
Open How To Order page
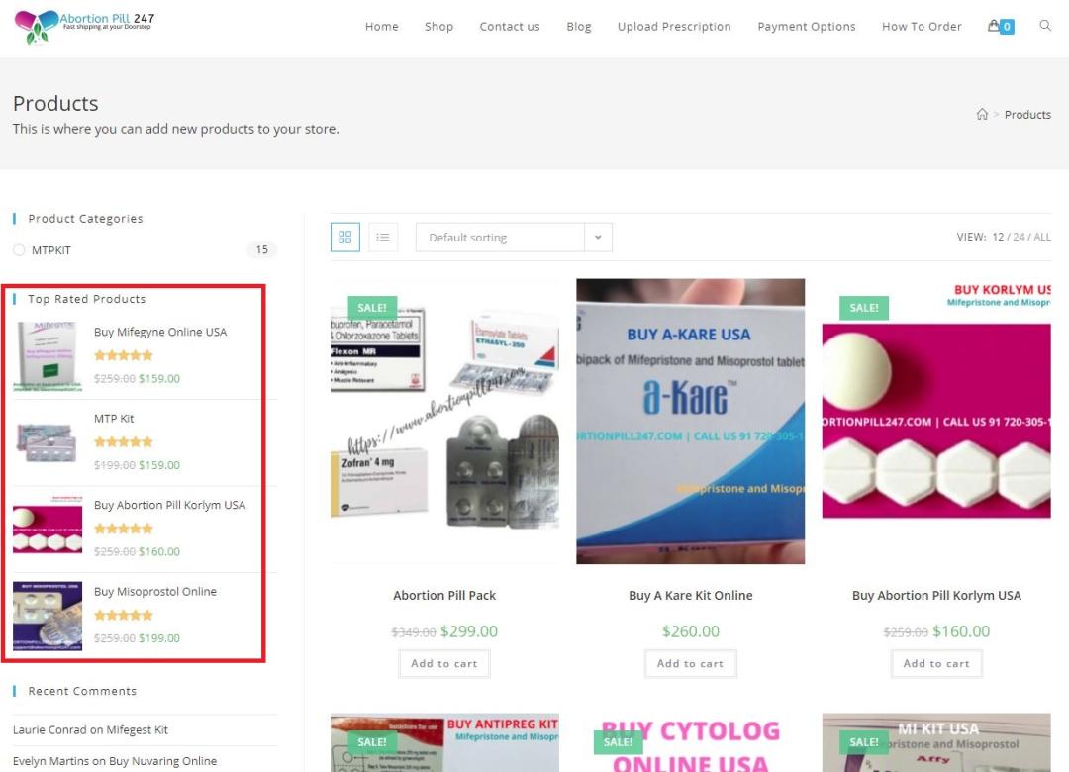click(x=922, y=26)
